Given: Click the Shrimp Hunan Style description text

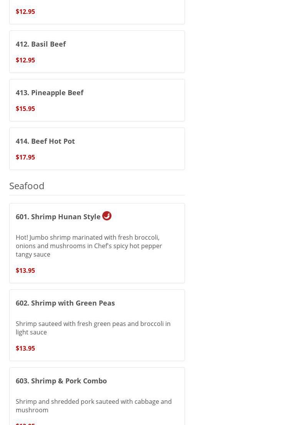Looking at the screenshot, I should click(x=89, y=246).
